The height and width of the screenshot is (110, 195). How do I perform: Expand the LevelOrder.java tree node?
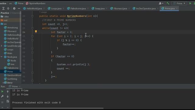(2, 46)
